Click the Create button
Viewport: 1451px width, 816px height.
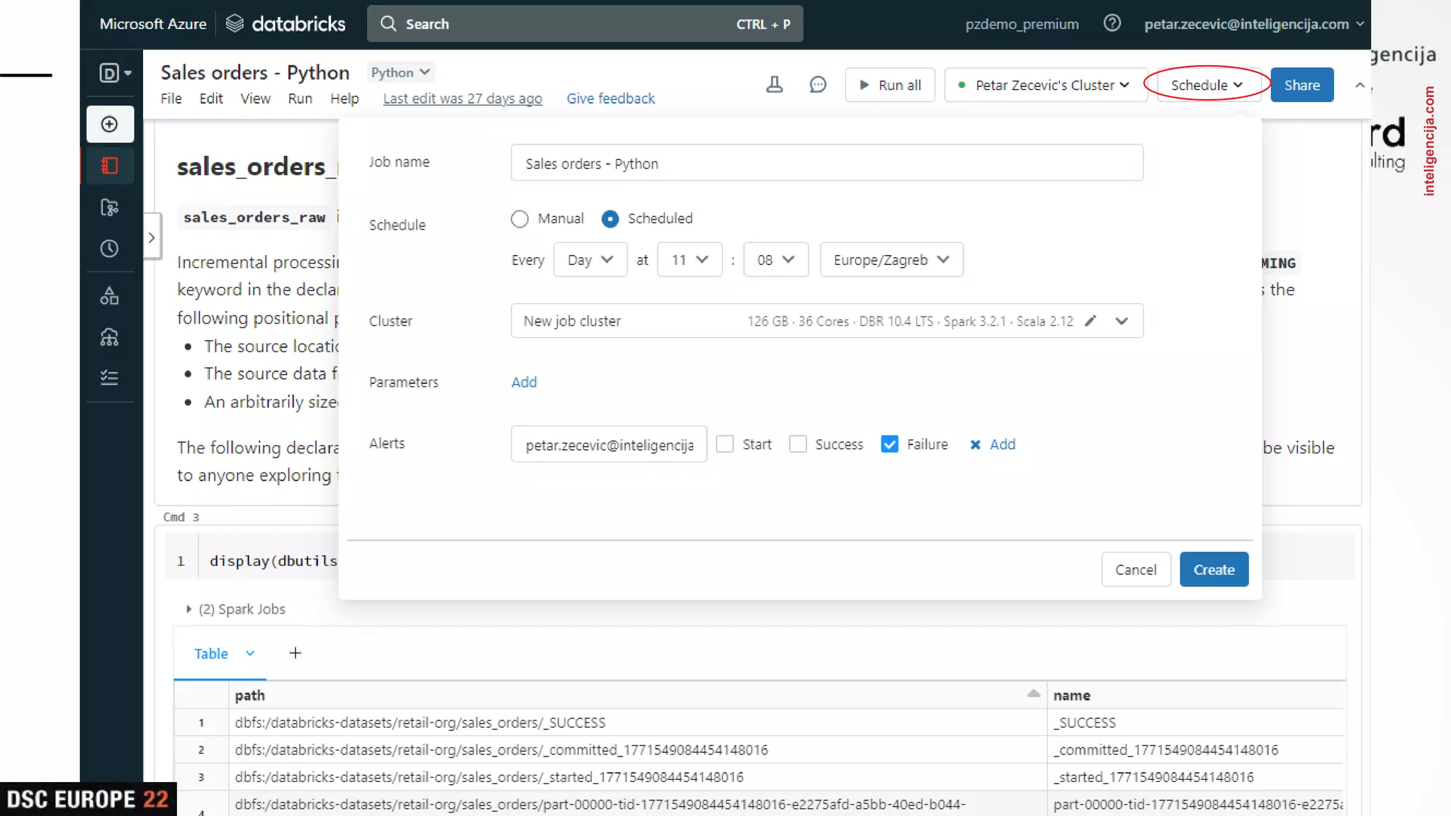(x=1213, y=569)
